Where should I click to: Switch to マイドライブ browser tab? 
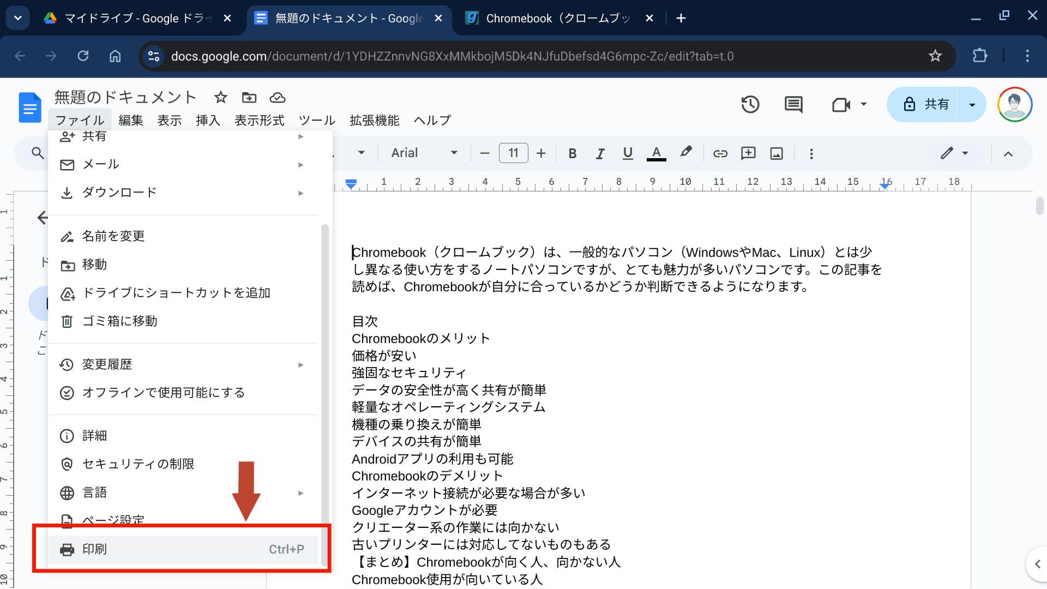pyautogui.click(x=138, y=19)
